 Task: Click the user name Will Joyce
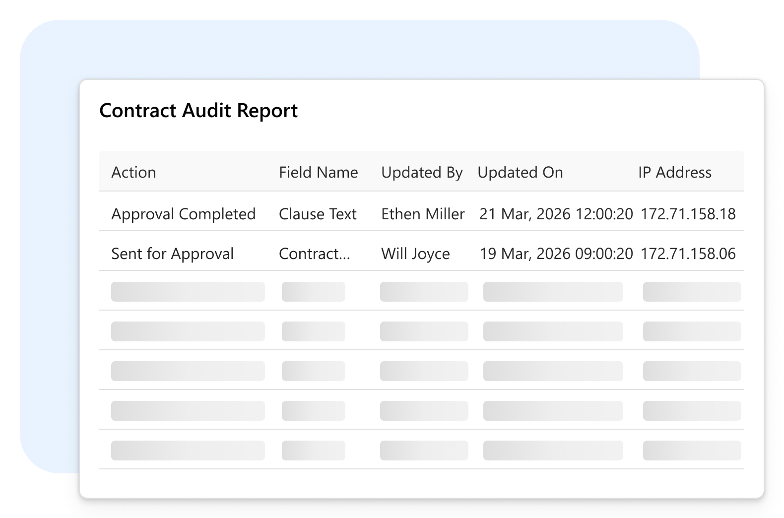415,254
